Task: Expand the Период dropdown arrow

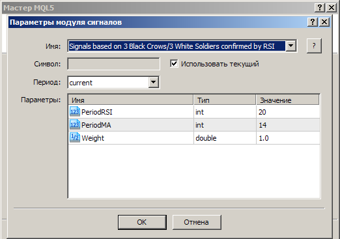Action: (154, 82)
